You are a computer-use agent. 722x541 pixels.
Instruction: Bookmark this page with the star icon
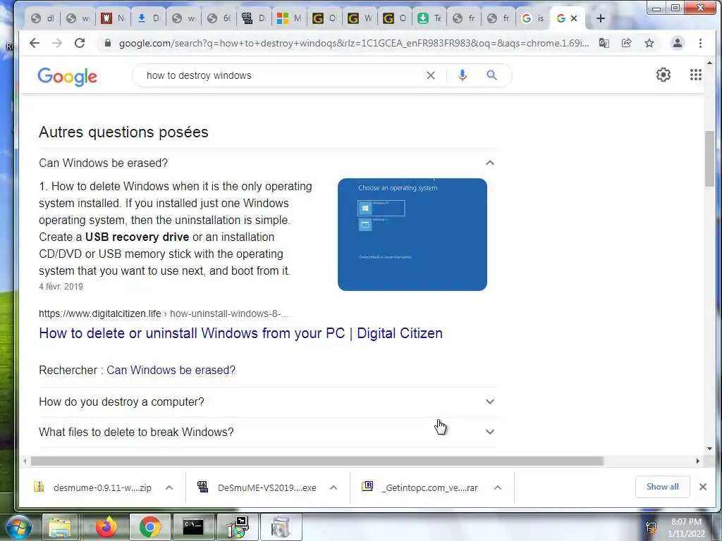click(649, 43)
